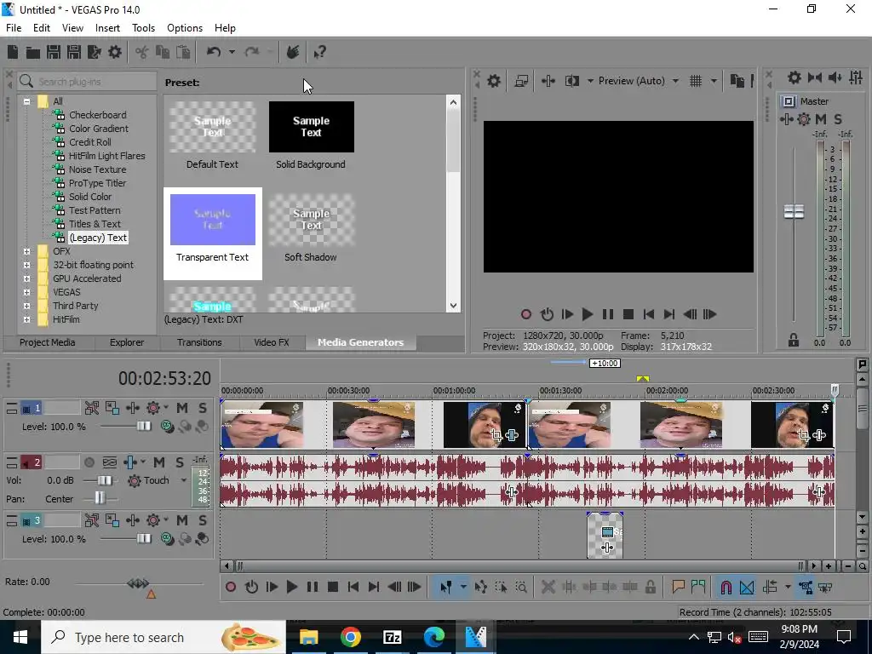Switch to the Video FX tab

tap(272, 342)
